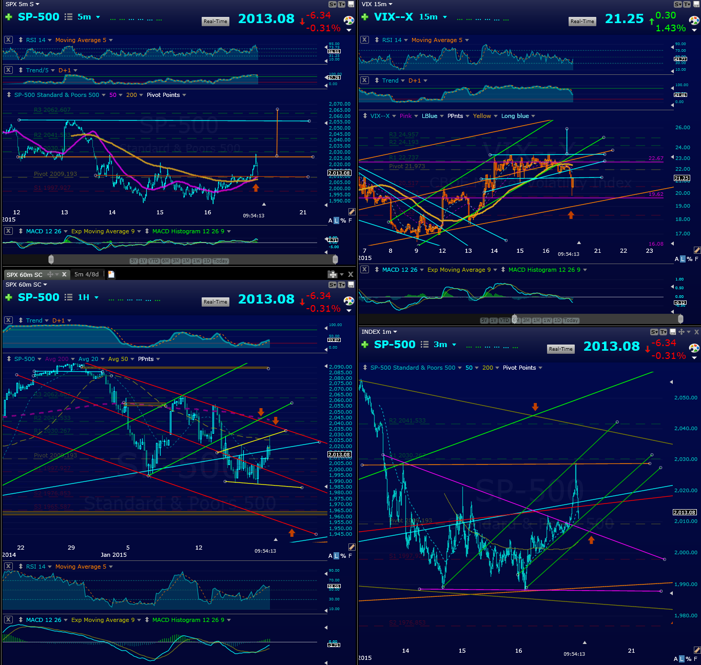The height and width of the screenshot is (665, 701).
Task: Click Real-Time button in SPX 5m chart
Action: click(x=216, y=22)
